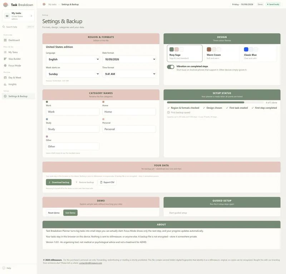Click the Work category color swatch

coord(47,102)
